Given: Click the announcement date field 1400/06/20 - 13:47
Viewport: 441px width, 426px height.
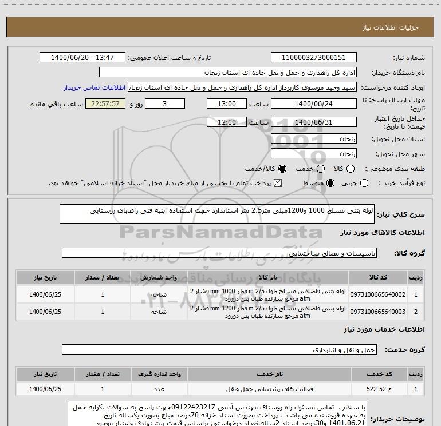Looking at the screenshot, I should coord(82,58).
